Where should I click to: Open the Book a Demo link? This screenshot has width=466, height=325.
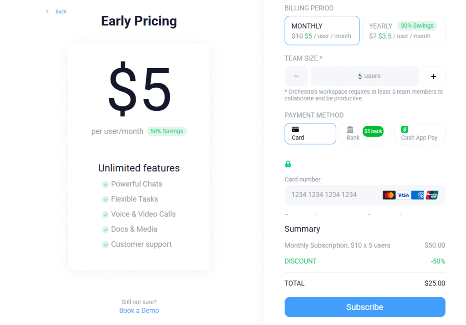(x=139, y=310)
